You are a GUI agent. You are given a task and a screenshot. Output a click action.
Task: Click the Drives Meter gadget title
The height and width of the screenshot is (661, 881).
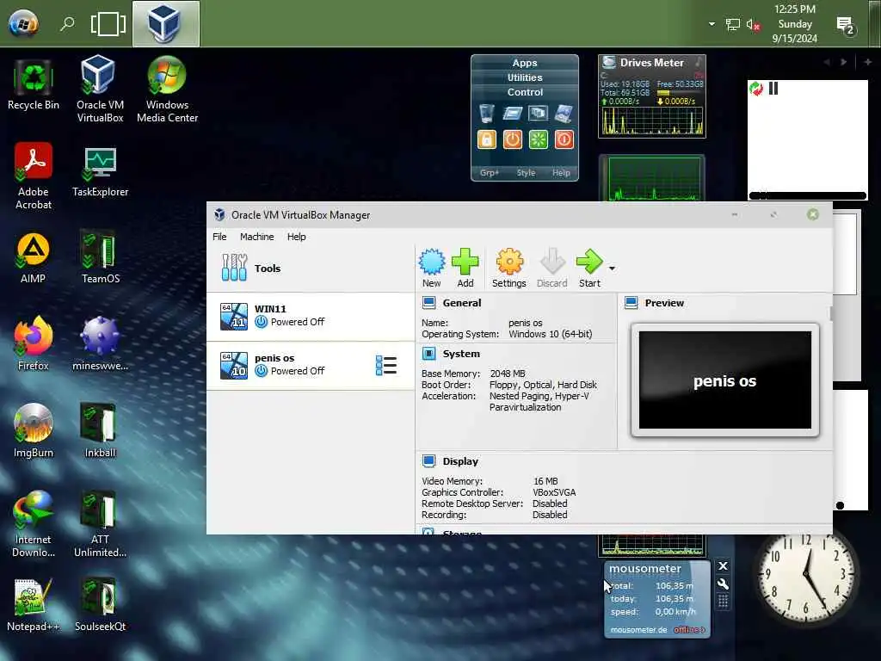[x=652, y=62]
